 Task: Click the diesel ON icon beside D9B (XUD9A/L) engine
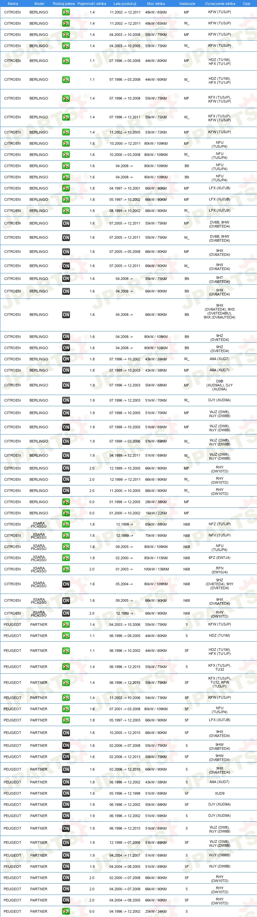(x=66, y=385)
